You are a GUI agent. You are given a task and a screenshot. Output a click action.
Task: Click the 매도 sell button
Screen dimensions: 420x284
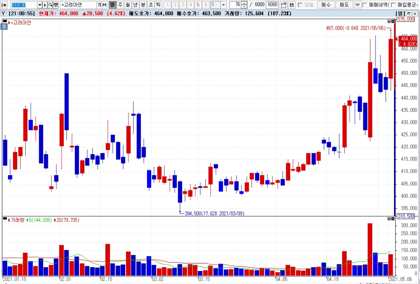(x=344, y=5)
